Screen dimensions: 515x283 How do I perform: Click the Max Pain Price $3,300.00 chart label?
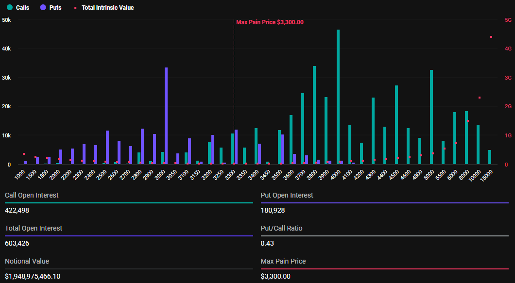click(270, 22)
